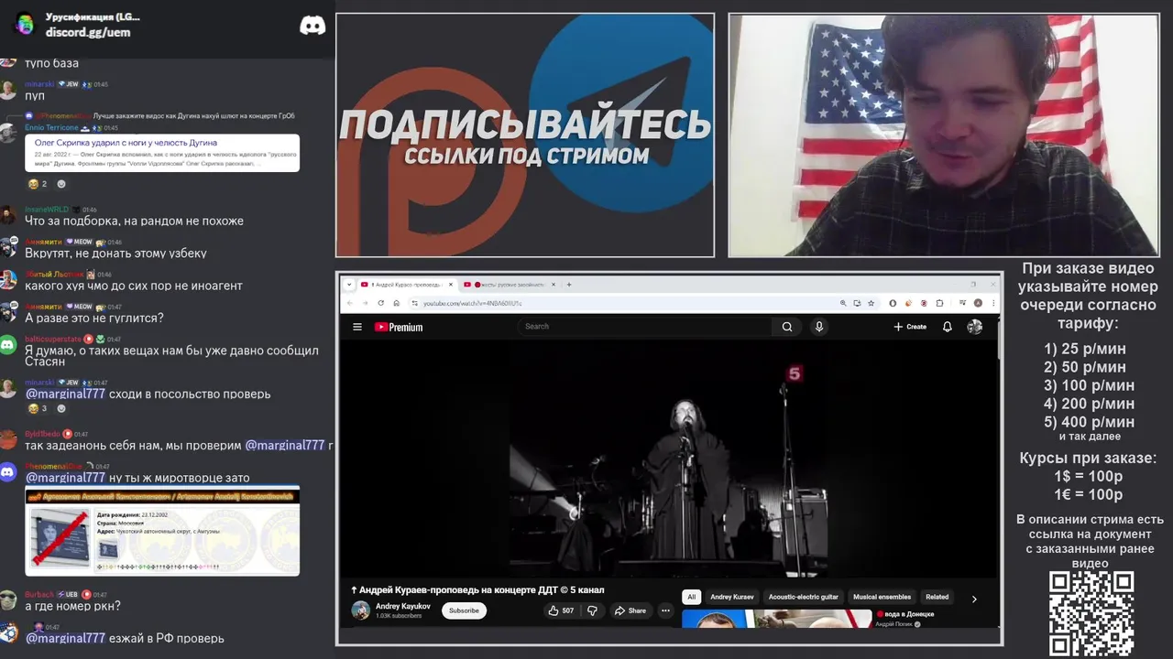Click the Create button on YouTube

[910, 327]
